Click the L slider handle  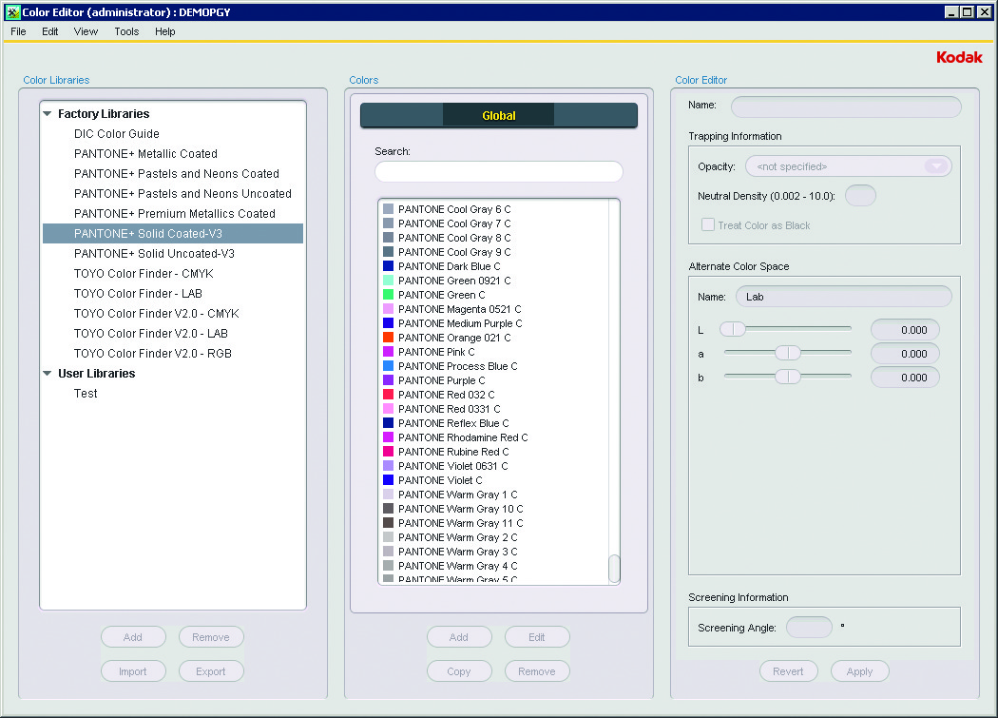coord(733,329)
